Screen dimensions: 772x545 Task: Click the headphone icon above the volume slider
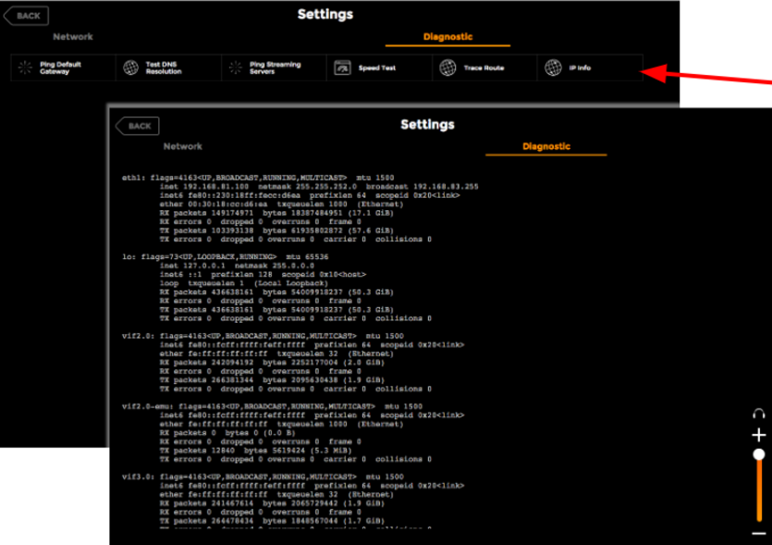coord(759,414)
